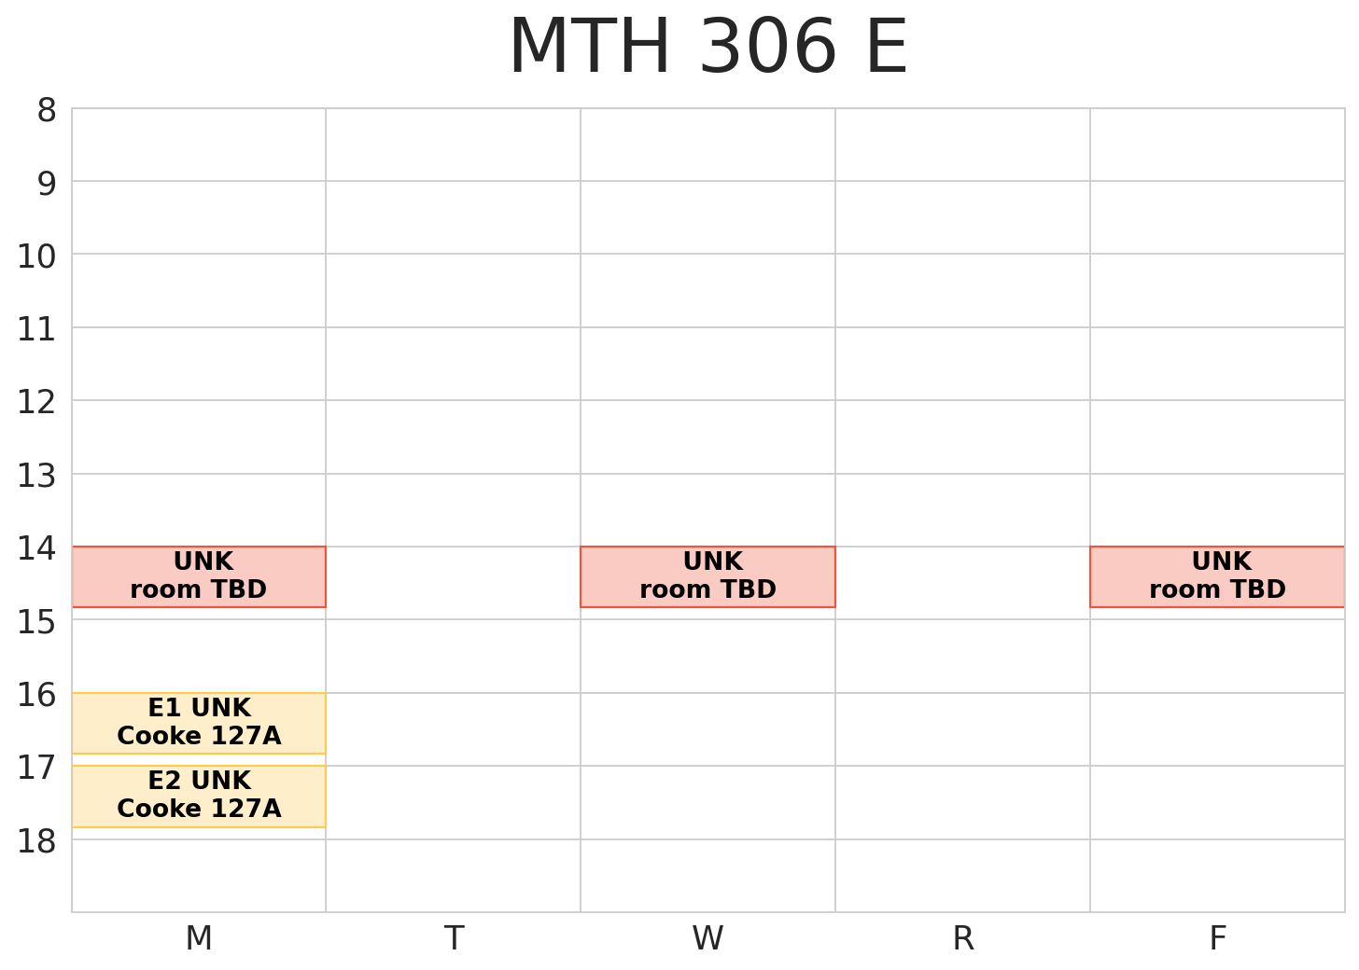This screenshot has height=970, width=1359.
Task: Click the 14 hour axis label
Action: 37,549
